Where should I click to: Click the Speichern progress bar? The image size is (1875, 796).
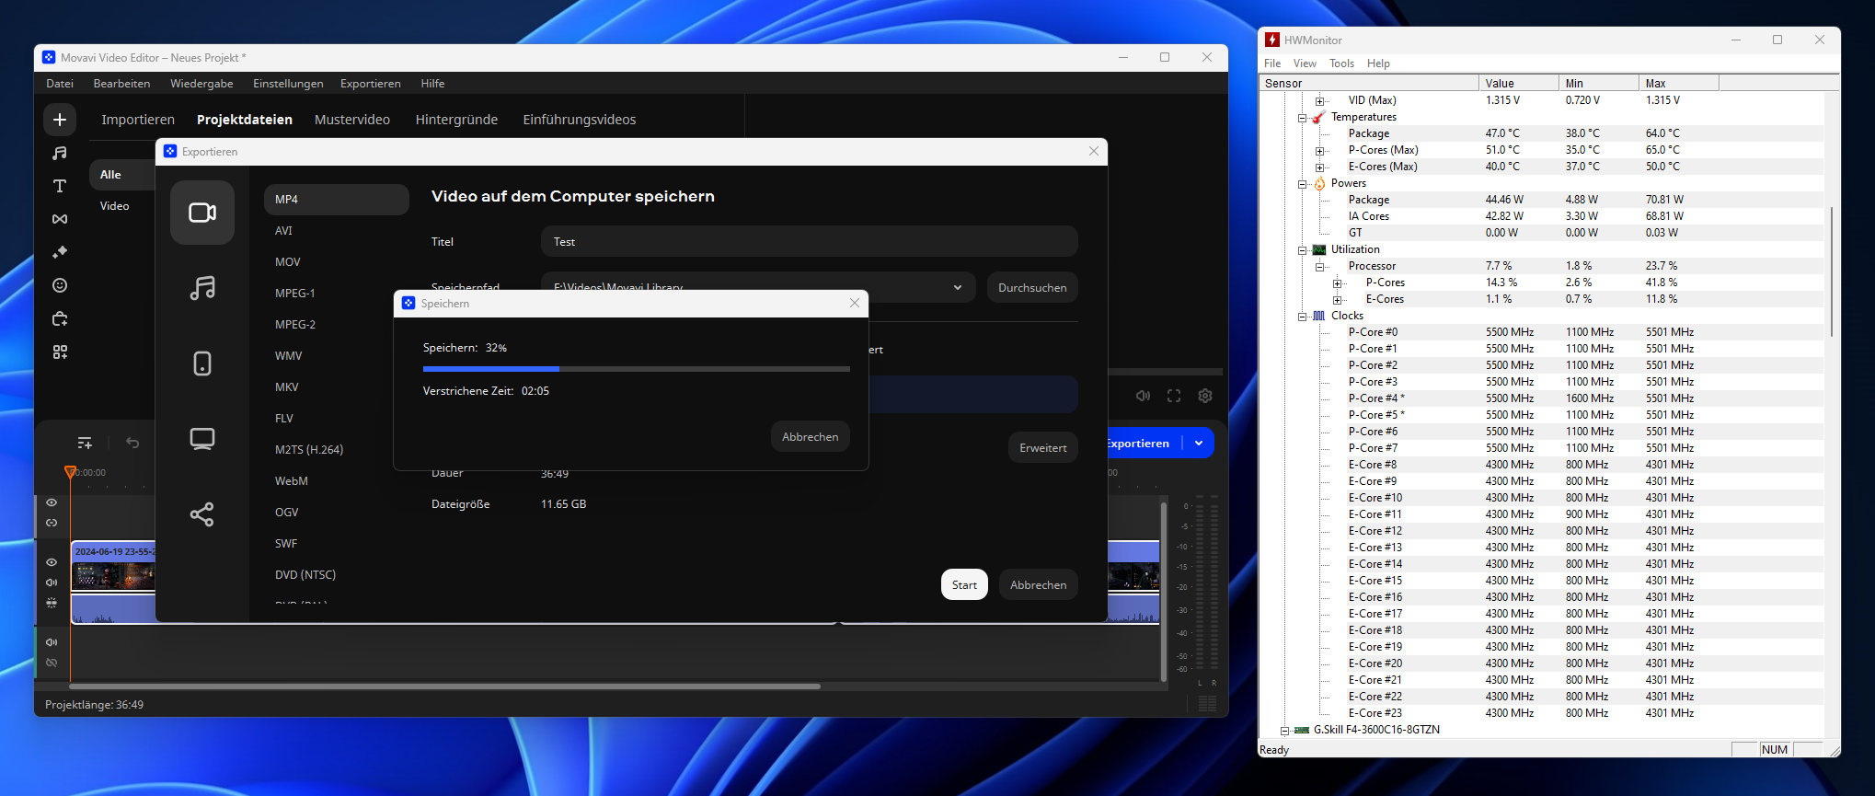coord(636,369)
